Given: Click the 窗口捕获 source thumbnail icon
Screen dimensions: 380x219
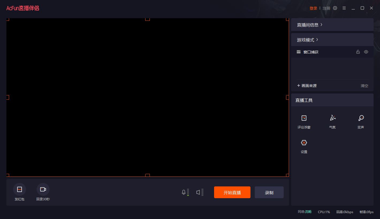Looking at the screenshot, I should tap(298, 52).
